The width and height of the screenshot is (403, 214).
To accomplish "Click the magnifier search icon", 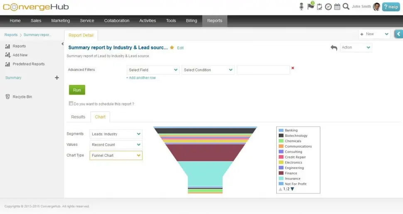I will (346, 6).
